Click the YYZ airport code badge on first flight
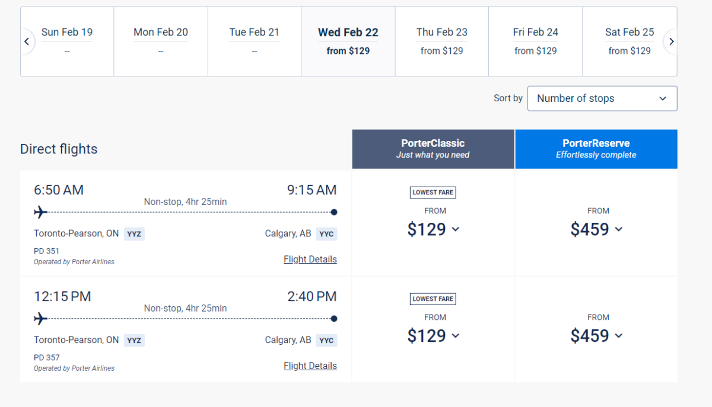The image size is (712, 407). 133,233
